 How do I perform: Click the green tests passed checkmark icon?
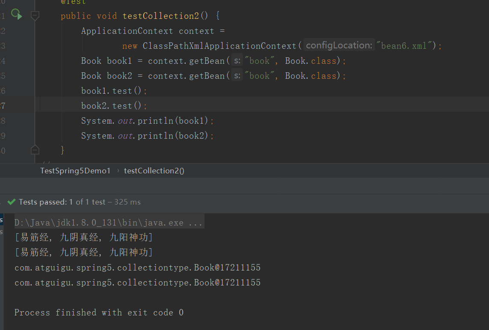[12, 202]
